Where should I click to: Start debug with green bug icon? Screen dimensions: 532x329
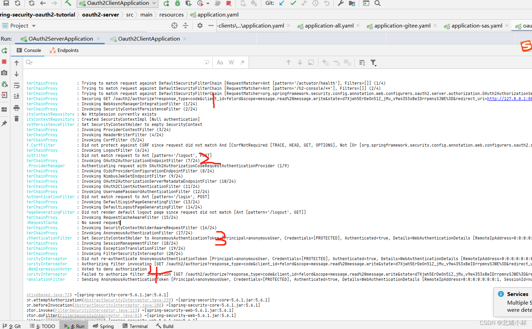(x=177, y=3)
